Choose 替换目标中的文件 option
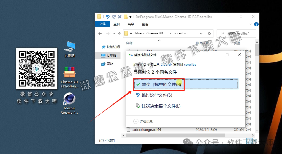Viewport: 282px width, 154px height. (x=186, y=84)
